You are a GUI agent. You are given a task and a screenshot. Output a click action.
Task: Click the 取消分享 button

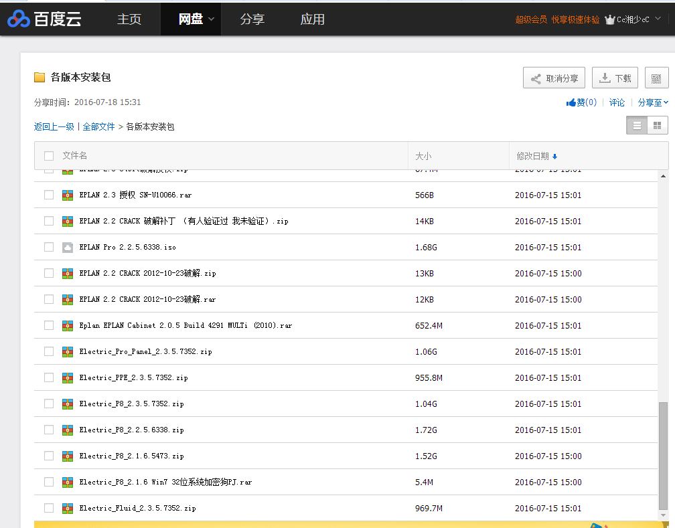point(554,78)
